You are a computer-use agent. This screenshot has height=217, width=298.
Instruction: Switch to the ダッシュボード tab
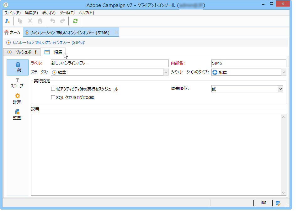[x=22, y=52]
